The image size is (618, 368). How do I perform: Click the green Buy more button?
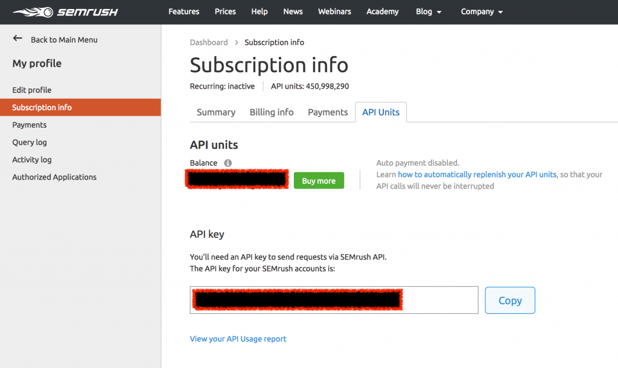click(319, 181)
